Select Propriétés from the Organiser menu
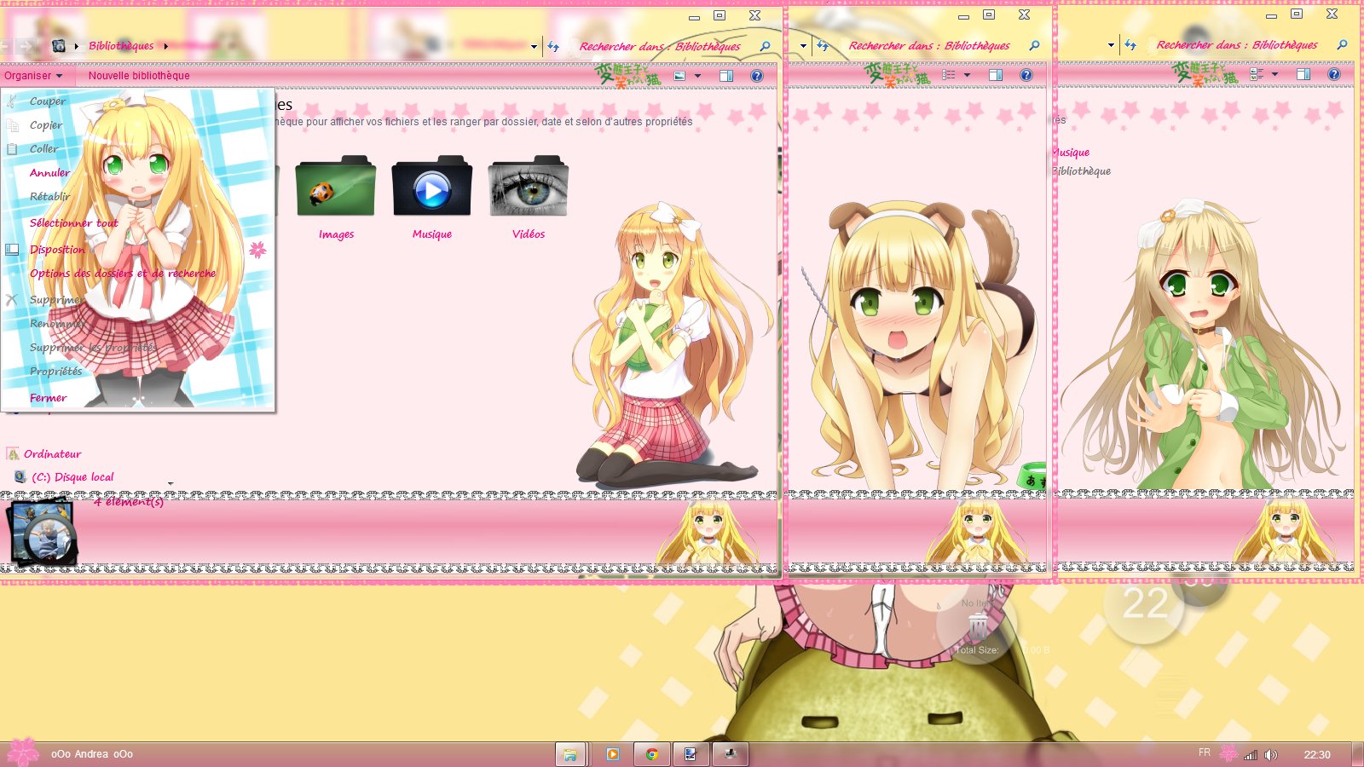 coord(55,372)
